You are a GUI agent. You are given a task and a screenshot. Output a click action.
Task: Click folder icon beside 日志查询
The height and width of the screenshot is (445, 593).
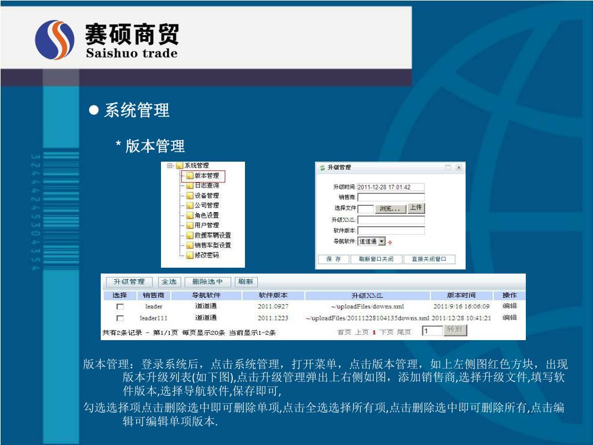(189, 185)
